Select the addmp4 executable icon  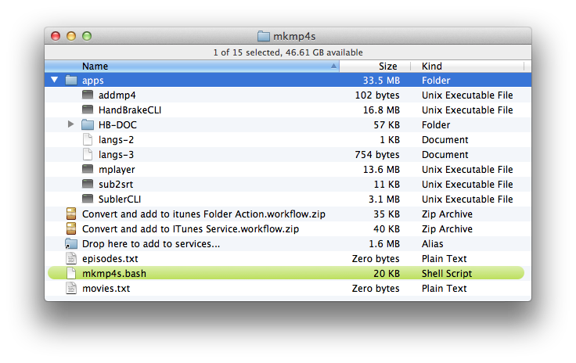(x=88, y=95)
